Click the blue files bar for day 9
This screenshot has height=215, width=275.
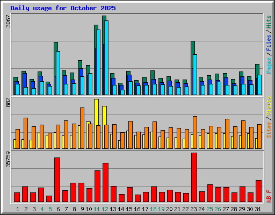[x=81, y=73]
